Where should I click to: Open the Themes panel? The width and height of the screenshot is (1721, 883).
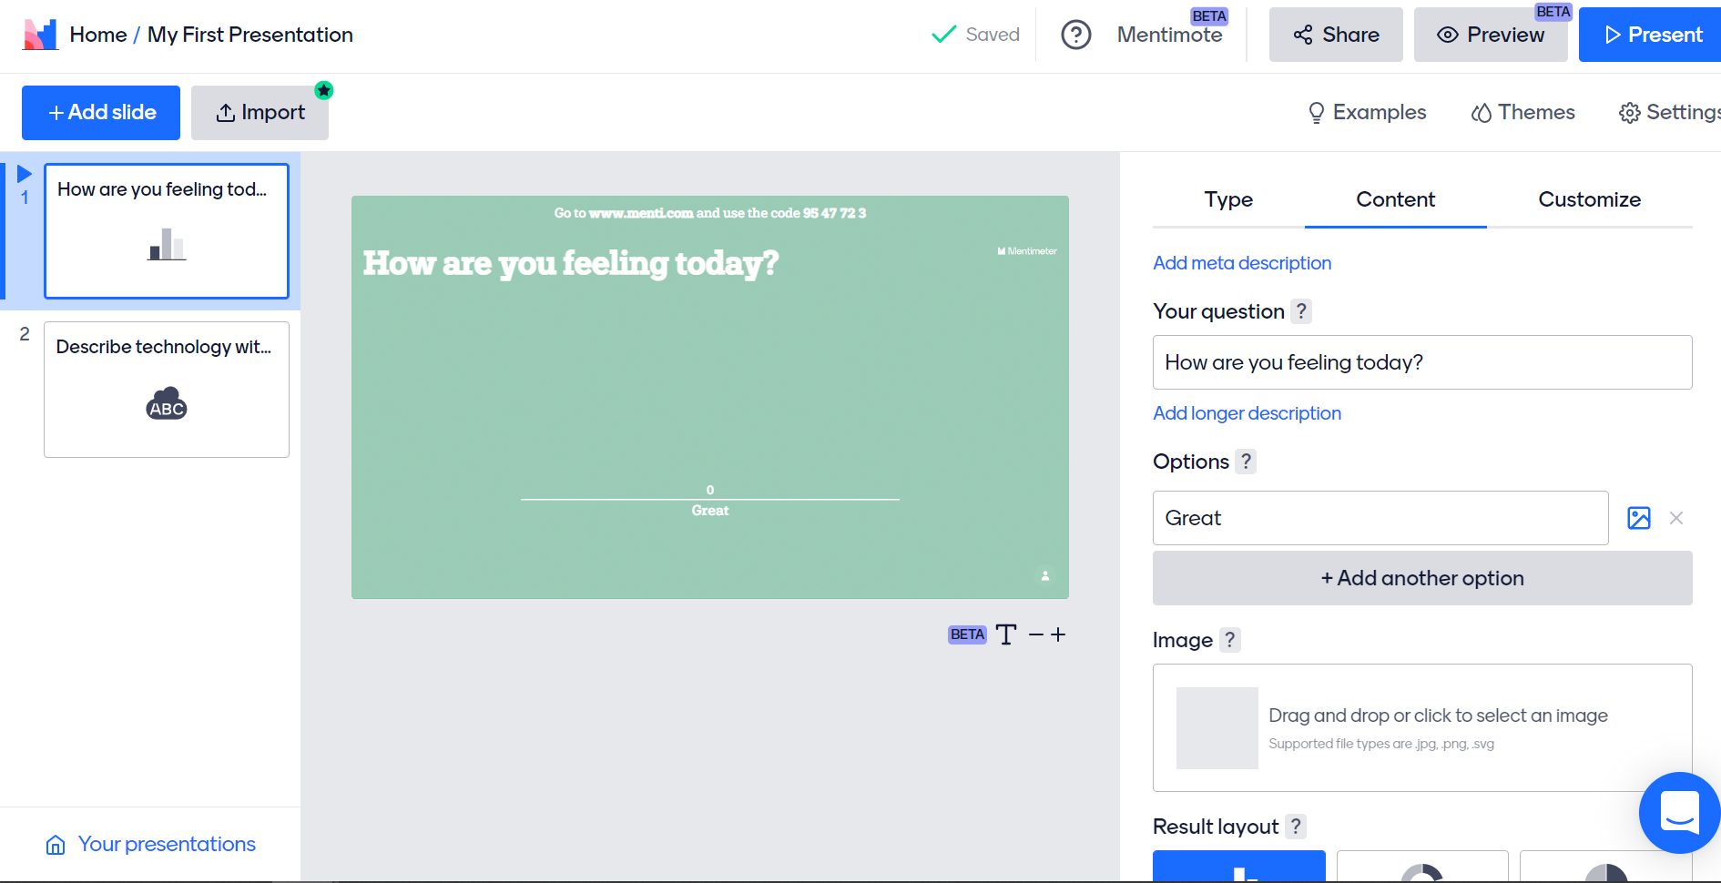[x=1522, y=112]
